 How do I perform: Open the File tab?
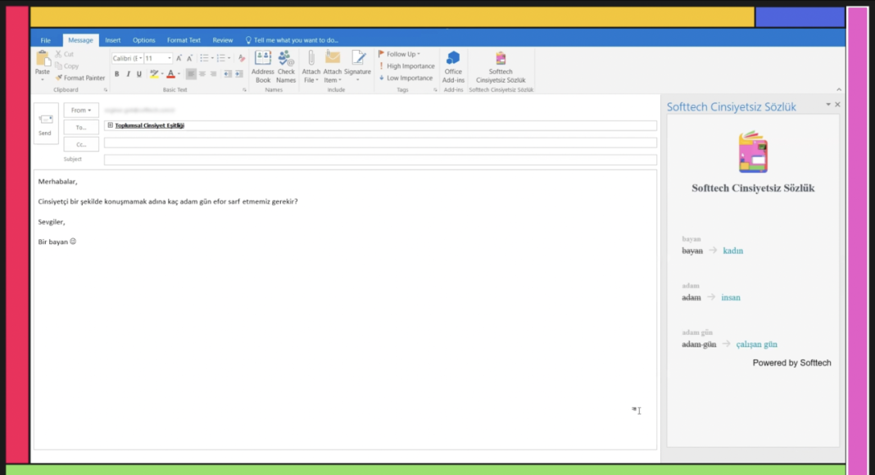click(45, 40)
